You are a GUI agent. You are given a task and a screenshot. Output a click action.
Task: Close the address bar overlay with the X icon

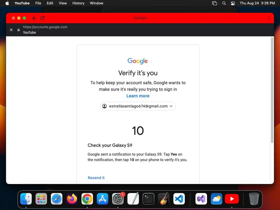[x=11, y=30]
